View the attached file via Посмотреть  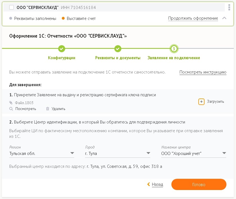pos(26,109)
